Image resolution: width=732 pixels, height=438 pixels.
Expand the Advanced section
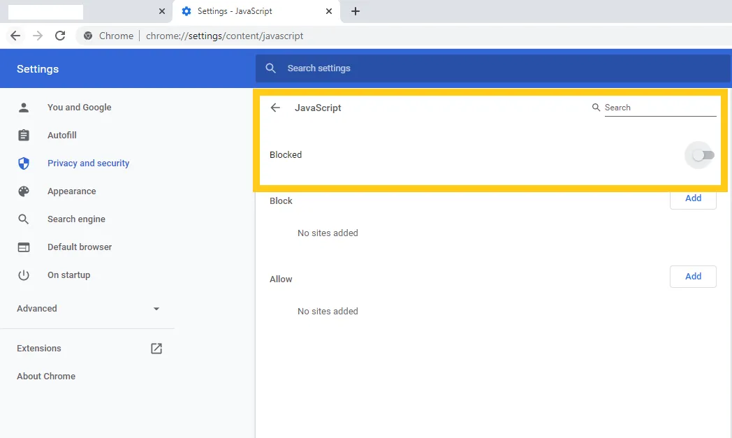[88, 309]
